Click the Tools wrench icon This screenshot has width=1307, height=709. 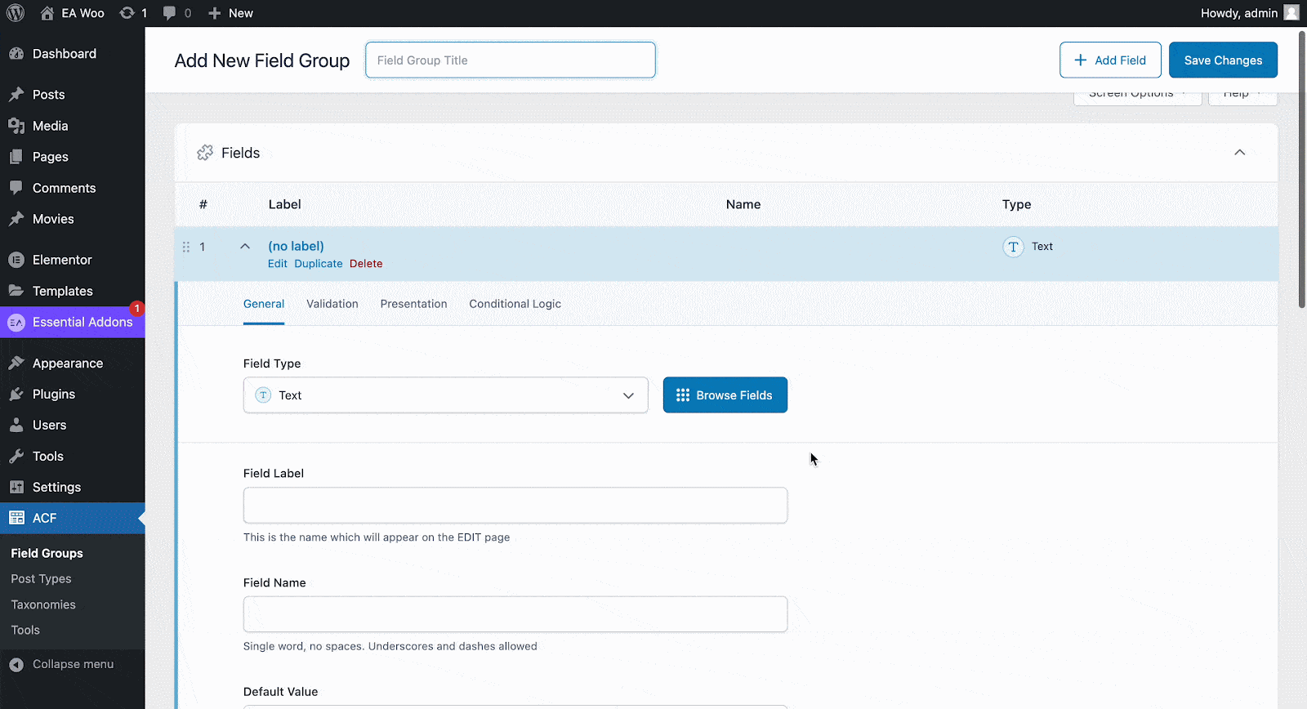point(16,457)
